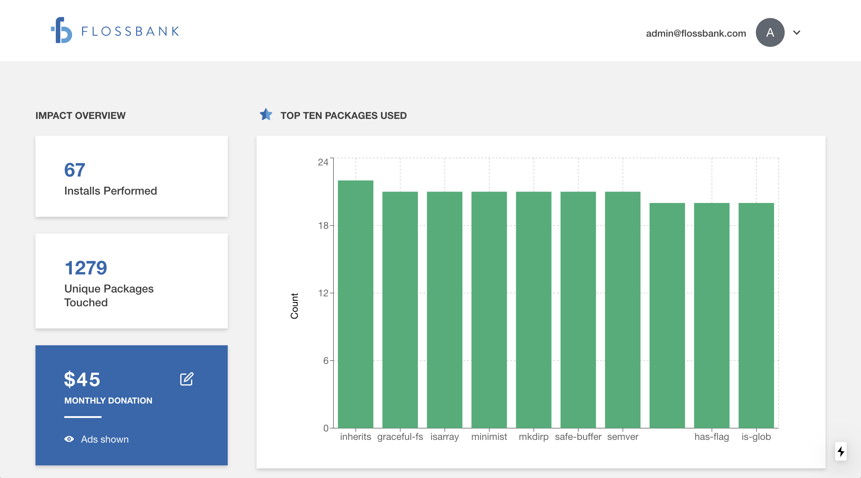
Task: Edit the monthly donation amount
Action: pyautogui.click(x=187, y=379)
